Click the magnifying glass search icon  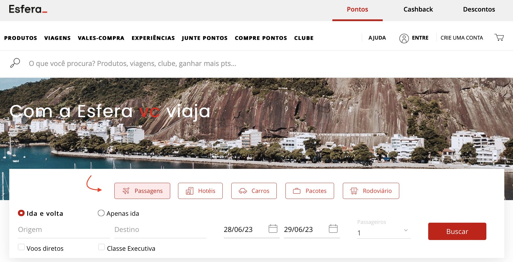[15, 63]
